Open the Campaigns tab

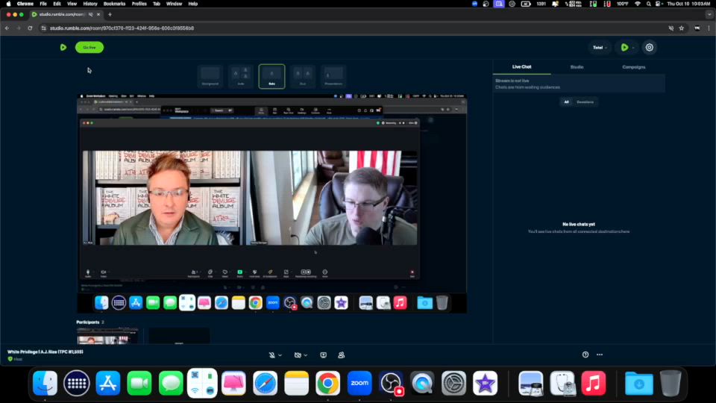coord(633,67)
